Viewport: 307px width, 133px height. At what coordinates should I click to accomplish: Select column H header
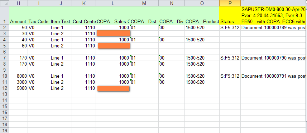click(x=18, y=3)
